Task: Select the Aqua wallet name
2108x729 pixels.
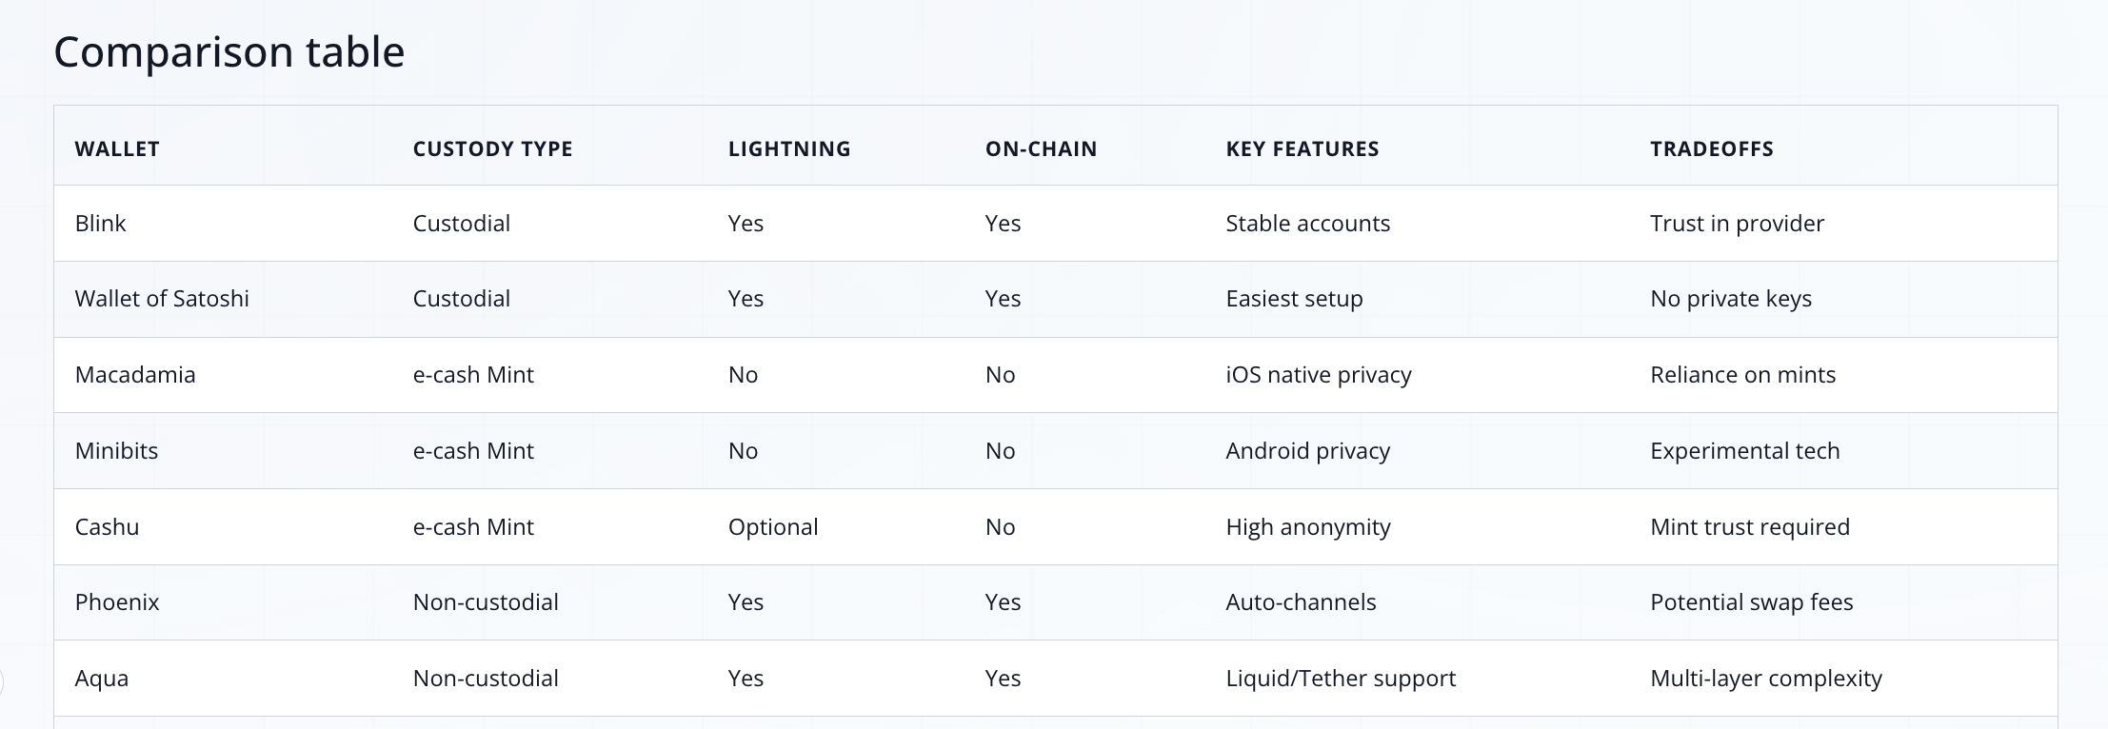Action: [x=101, y=679]
